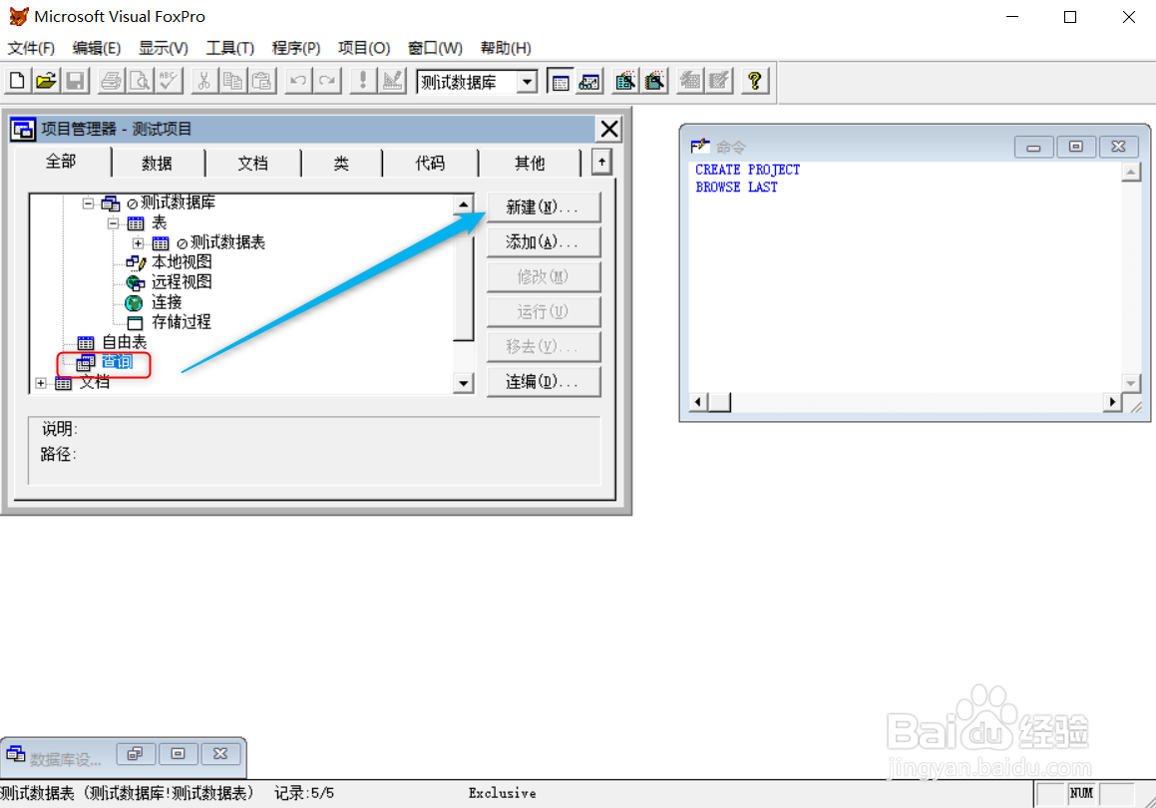
Task: Open the Data Session window icon
Action: click(589, 81)
